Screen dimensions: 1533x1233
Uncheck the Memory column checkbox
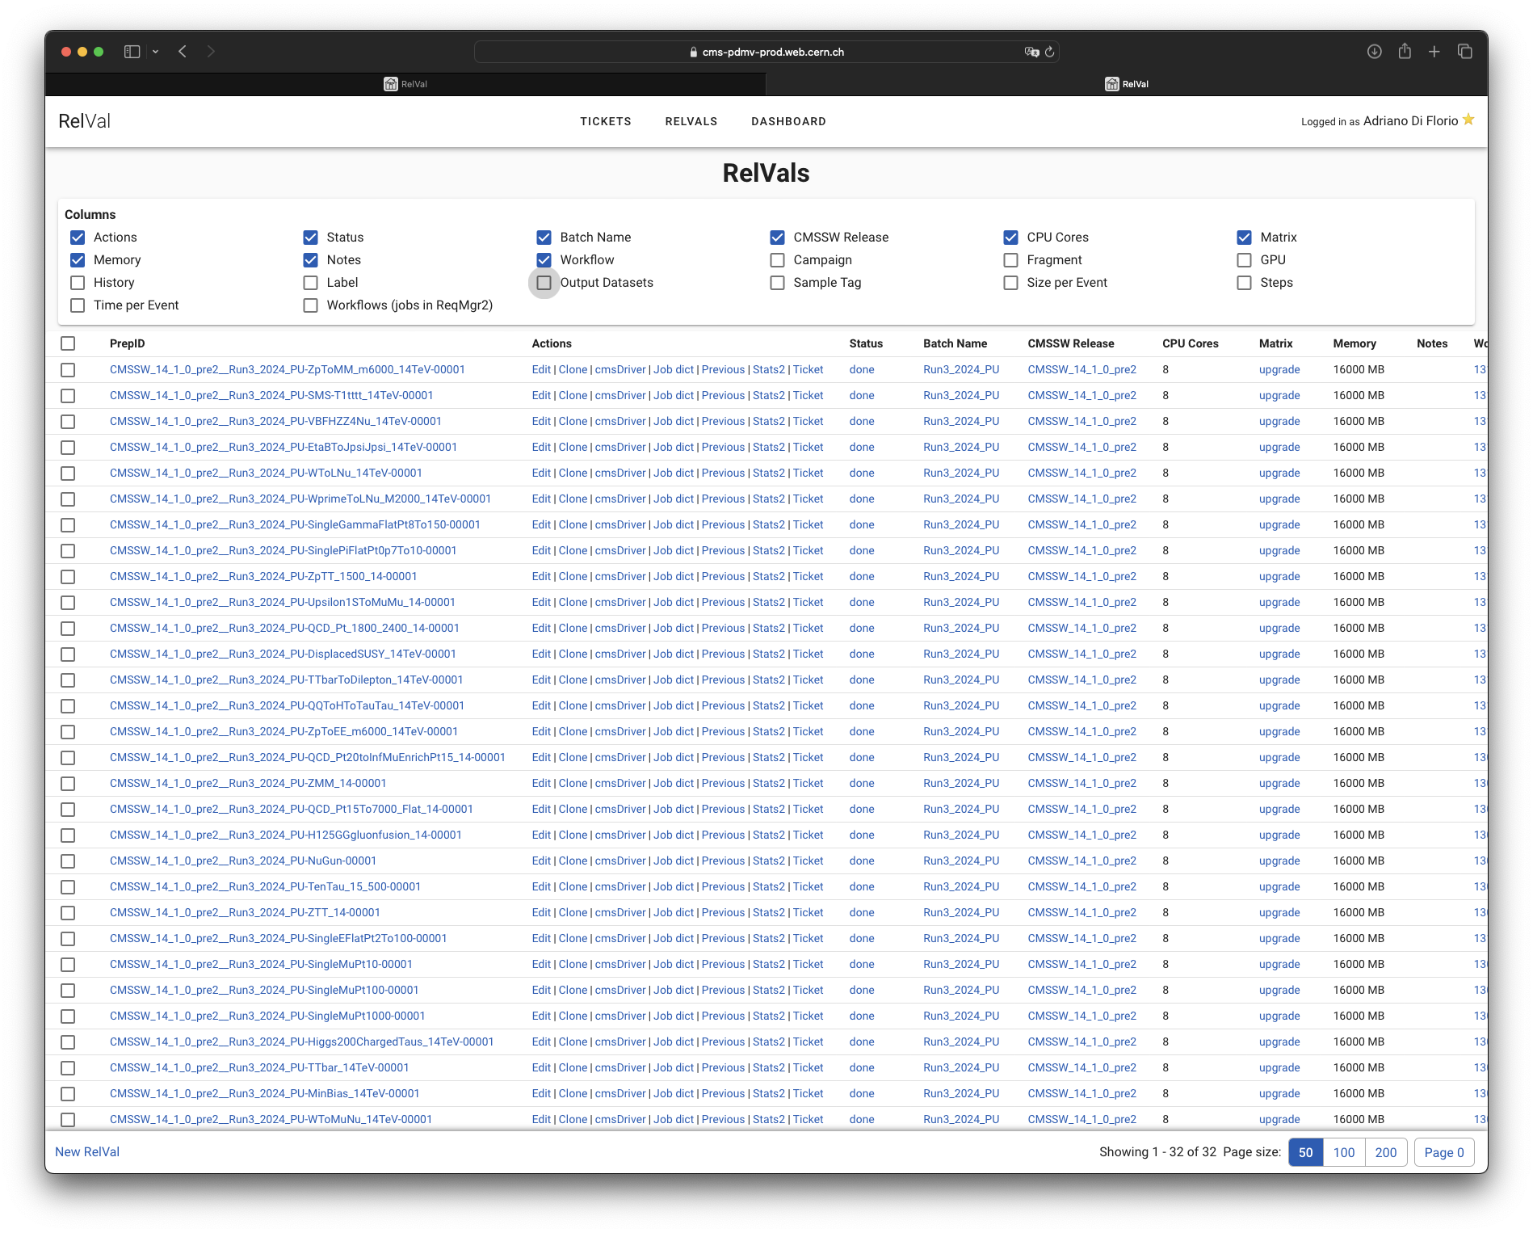coord(78,260)
